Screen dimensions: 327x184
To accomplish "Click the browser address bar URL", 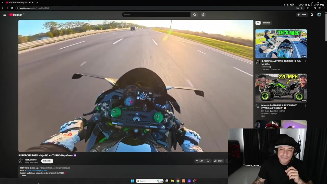I will pos(34,8).
